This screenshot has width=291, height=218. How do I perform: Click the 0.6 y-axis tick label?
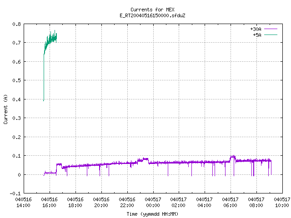point(16,62)
